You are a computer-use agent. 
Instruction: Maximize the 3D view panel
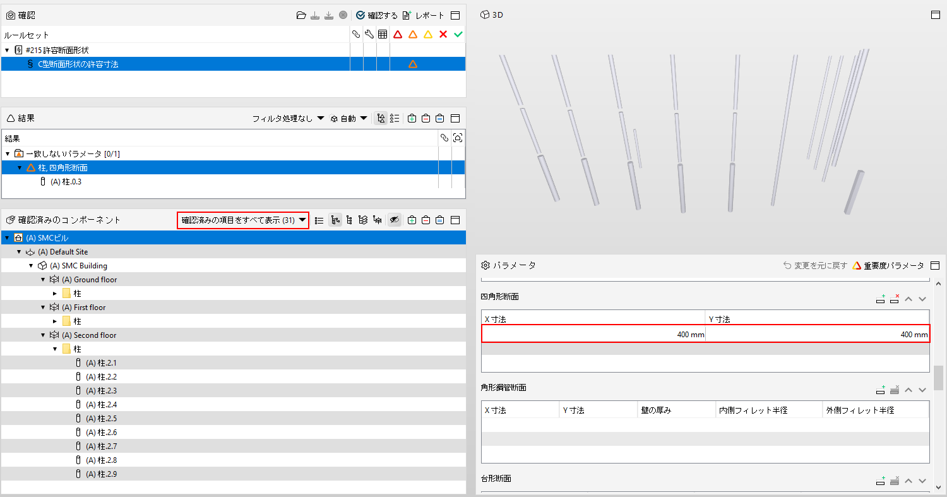(936, 15)
